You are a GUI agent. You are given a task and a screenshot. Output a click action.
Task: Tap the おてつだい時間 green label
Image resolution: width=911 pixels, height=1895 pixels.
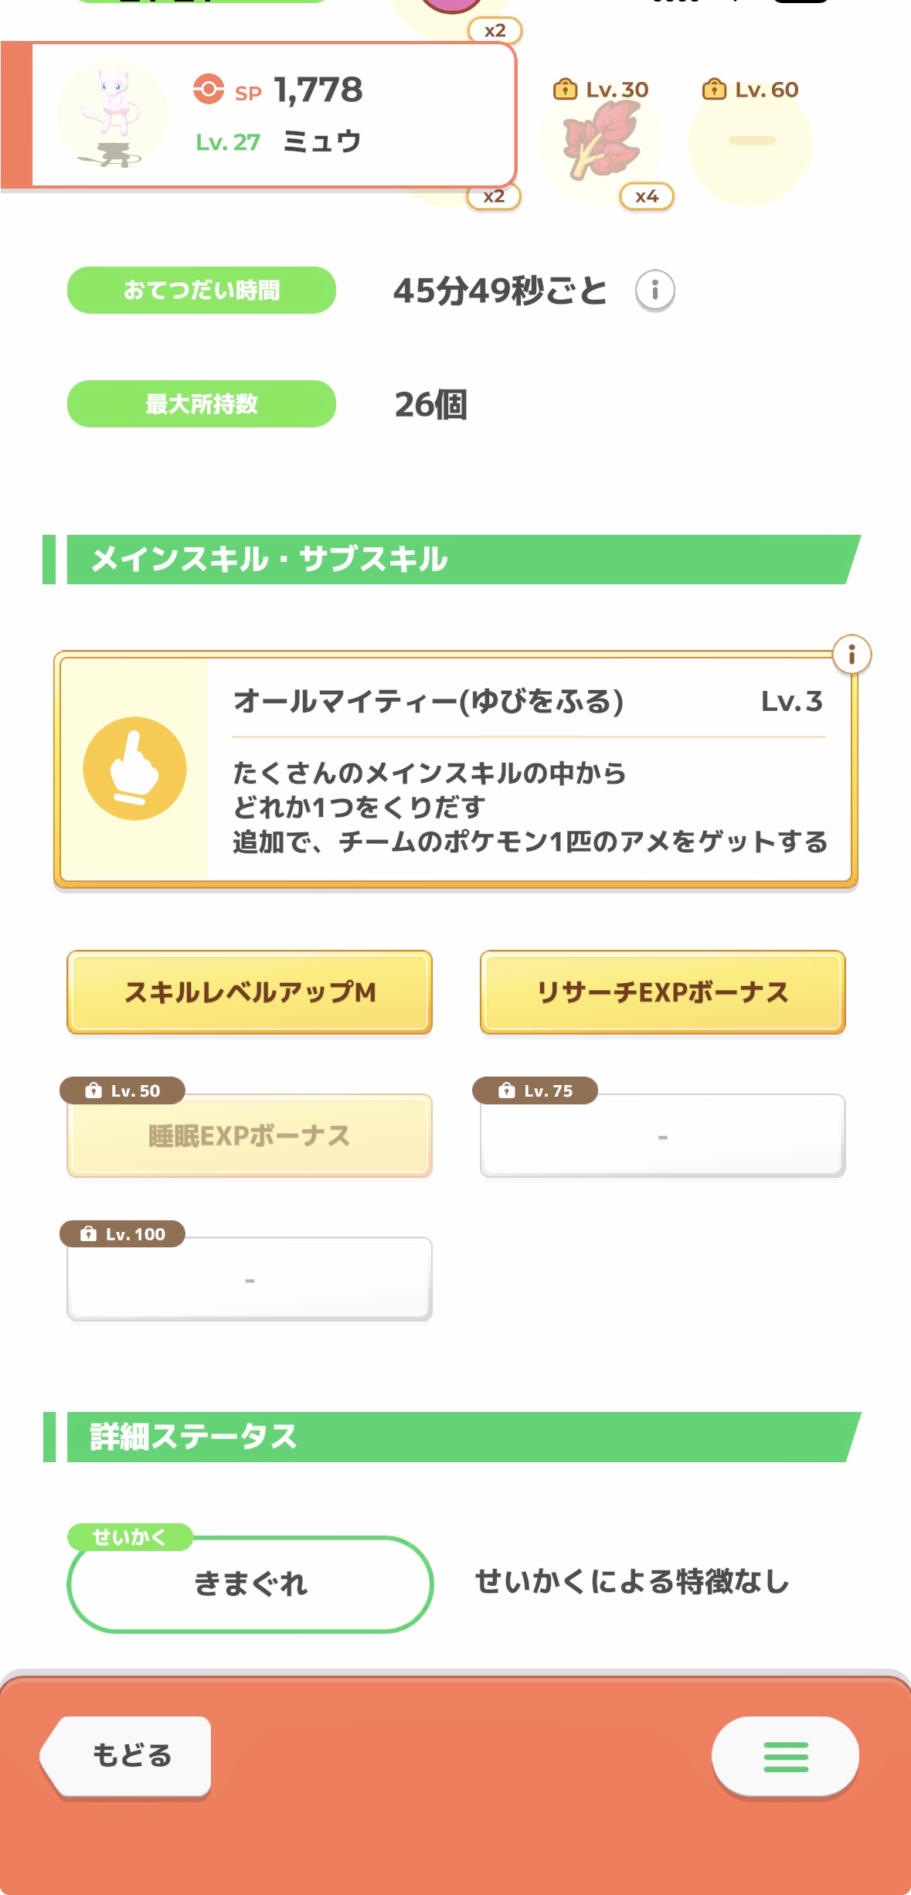202,291
